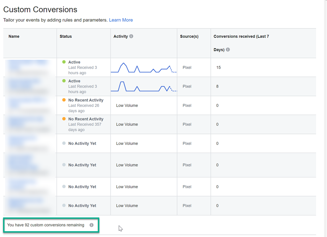Click Low Volume in the 26 days row

(x=127, y=106)
